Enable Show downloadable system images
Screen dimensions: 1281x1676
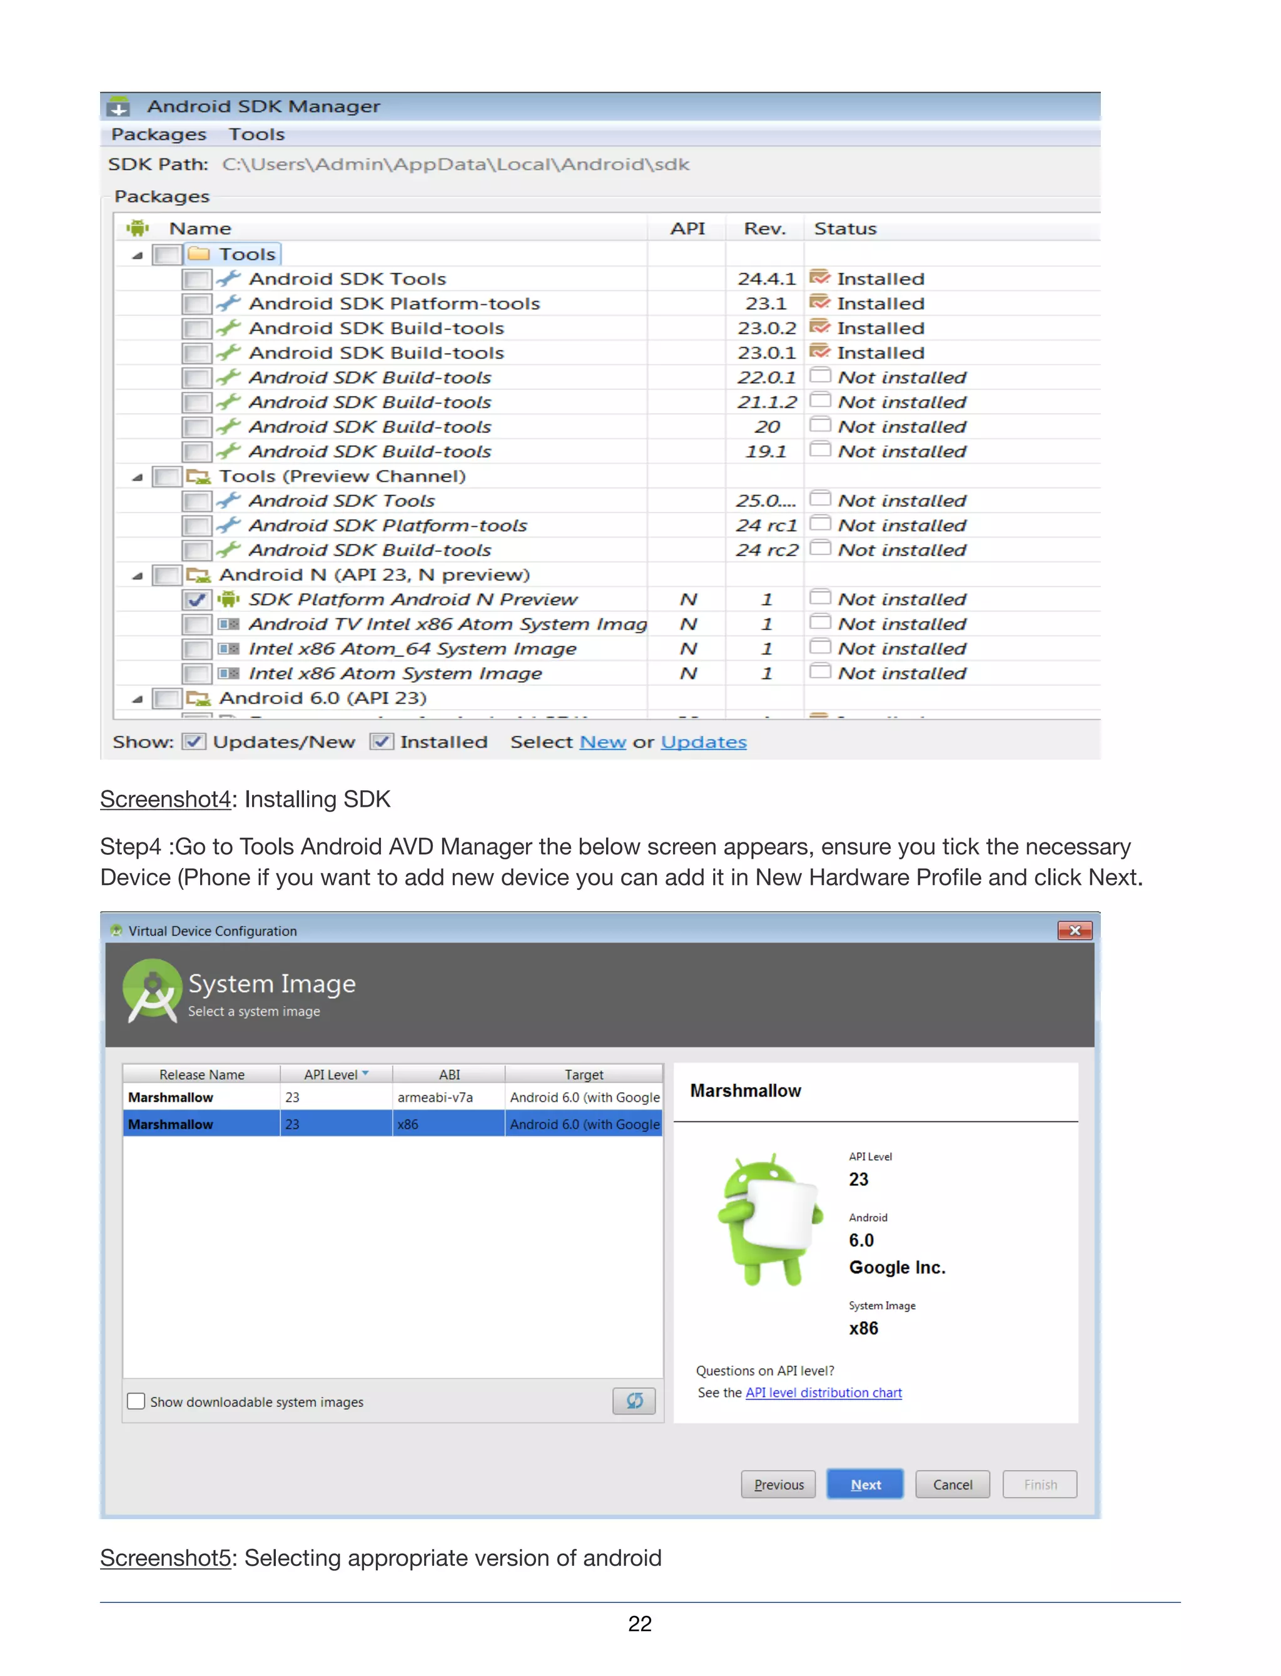click(x=136, y=1401)
